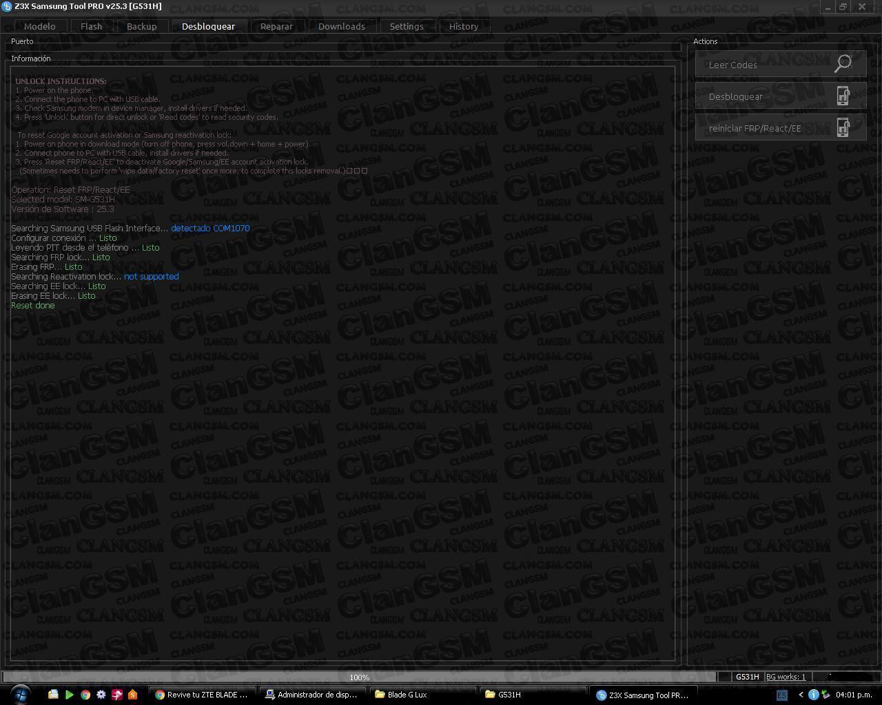Click 'Versión de Software : 25.3' line

(x=63, y=209)
